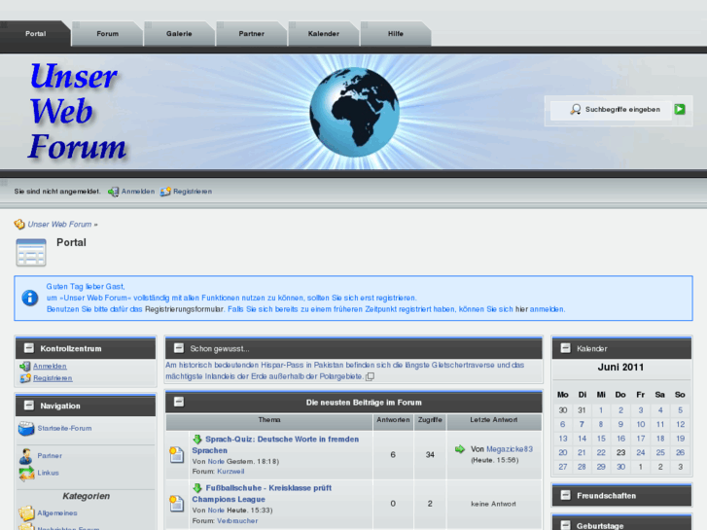Click the green arrow beside Von Megazicke83
Viewport: 707px width, 530px height.
459,449
